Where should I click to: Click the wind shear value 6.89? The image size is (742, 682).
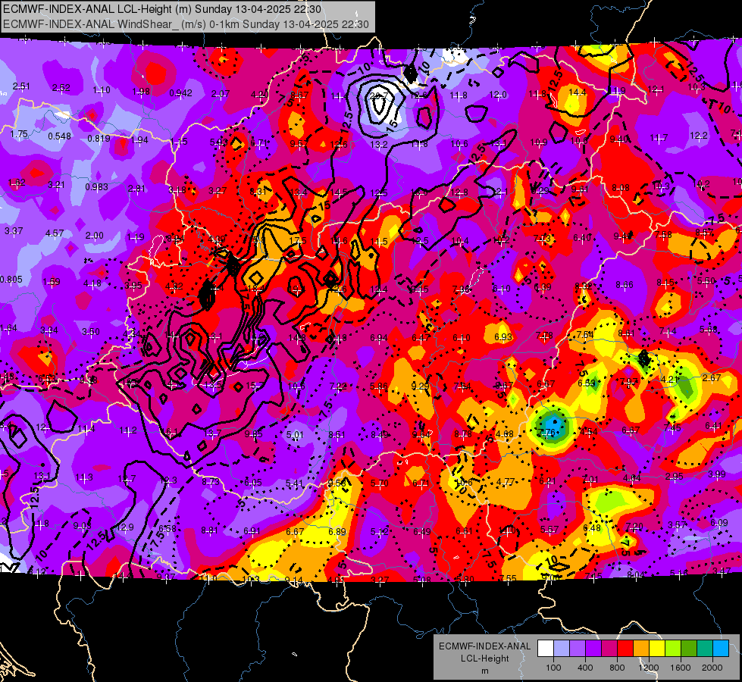337,531
